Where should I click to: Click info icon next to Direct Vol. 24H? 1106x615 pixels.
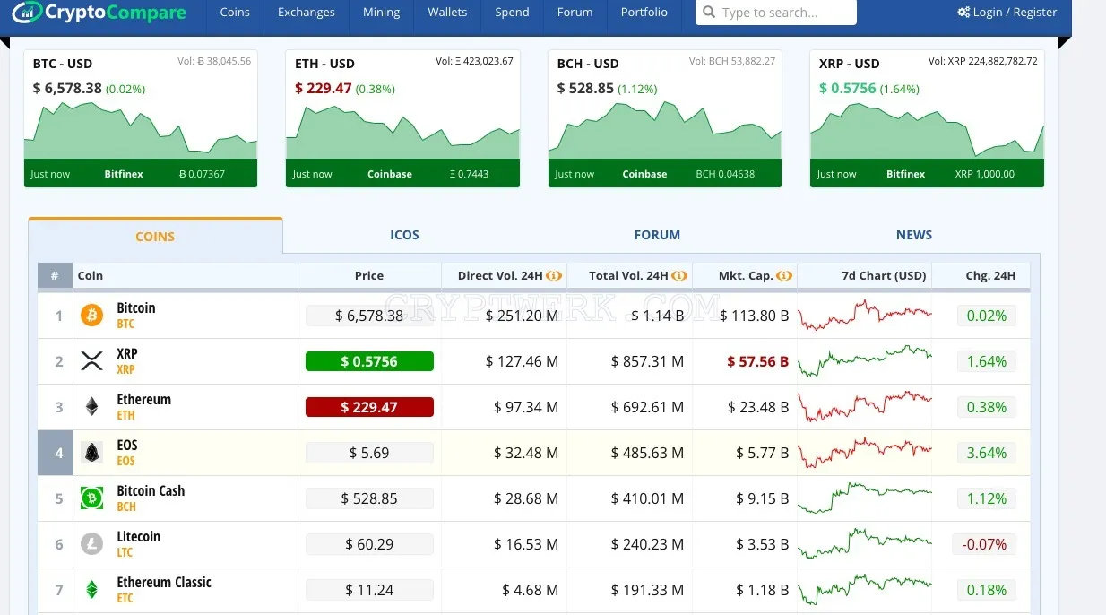(554, 276)
